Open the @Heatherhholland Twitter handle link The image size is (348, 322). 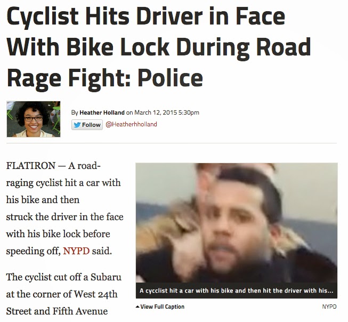(x=131, y=124)
